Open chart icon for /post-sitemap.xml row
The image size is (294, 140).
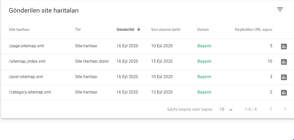(284, 77)
